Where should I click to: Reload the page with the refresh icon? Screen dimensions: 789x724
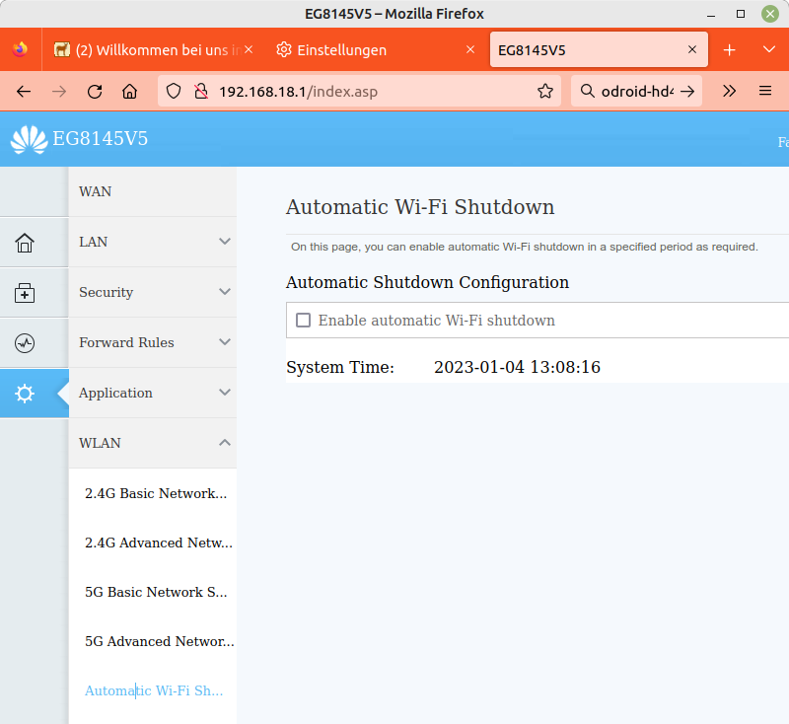tap(95, 91)
